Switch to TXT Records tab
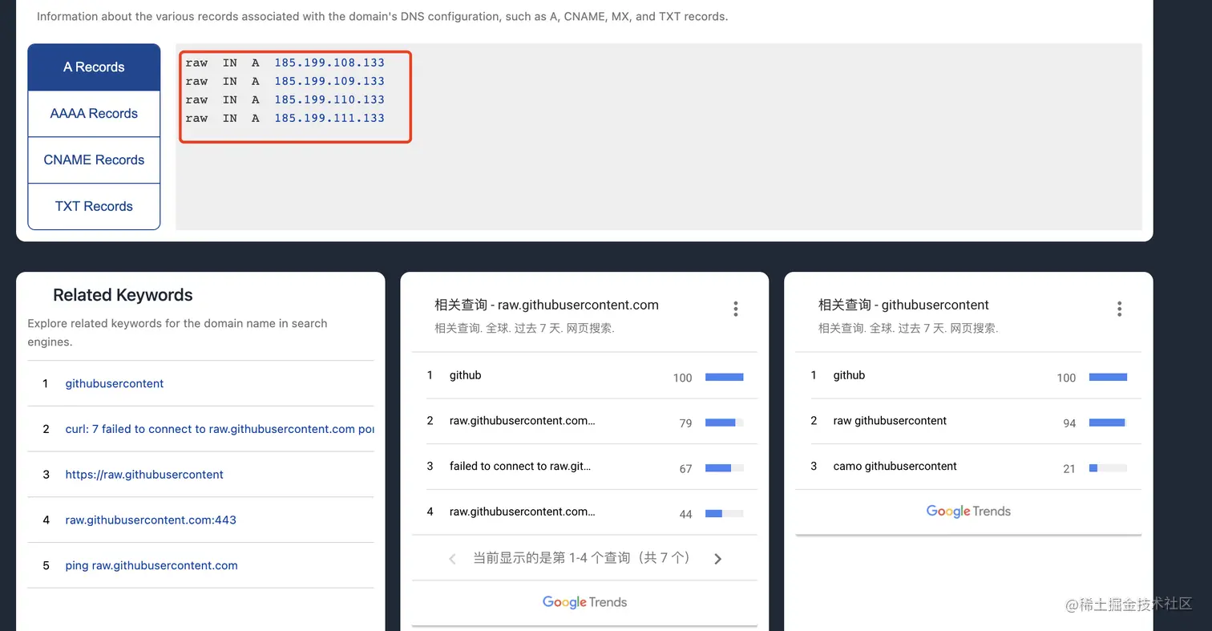The height and width of the screenshot is (631, 1212). pyautogui.click(x=94, y=207)
